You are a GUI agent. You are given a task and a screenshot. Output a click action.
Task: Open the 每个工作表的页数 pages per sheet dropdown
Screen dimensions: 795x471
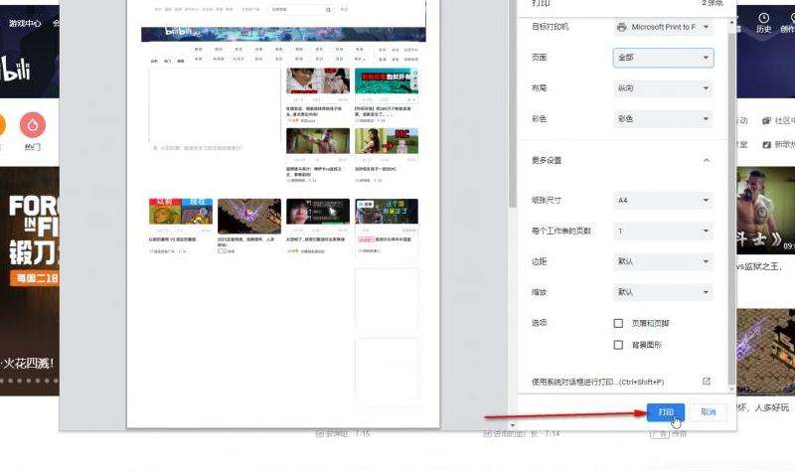pos(663,232)
